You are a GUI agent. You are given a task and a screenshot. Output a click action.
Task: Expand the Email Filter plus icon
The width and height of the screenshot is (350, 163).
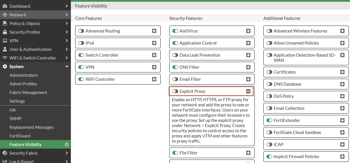(x=248, y=79)
